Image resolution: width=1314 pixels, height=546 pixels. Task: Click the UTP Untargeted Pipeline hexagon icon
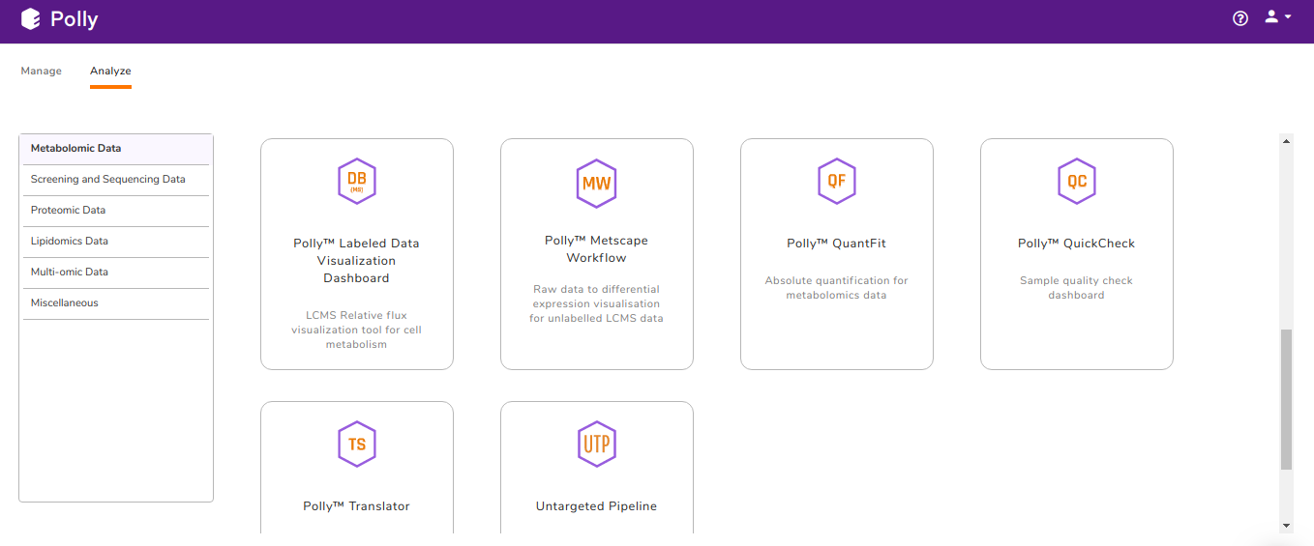point(597,445)
